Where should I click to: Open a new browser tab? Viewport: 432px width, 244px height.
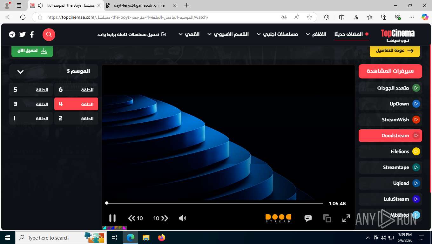click(186, 5)
